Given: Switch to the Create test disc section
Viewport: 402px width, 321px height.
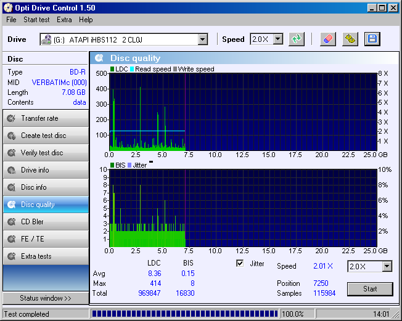Looking at the screenshot, I should [x=46, y=136].
